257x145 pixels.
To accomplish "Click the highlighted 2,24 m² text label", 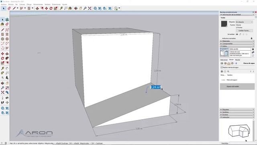I will (x=155, y=87).
